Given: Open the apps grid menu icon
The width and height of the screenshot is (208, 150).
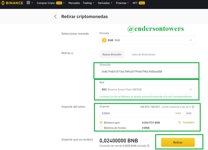Looking at the screenshot, I should coord(28,3).
